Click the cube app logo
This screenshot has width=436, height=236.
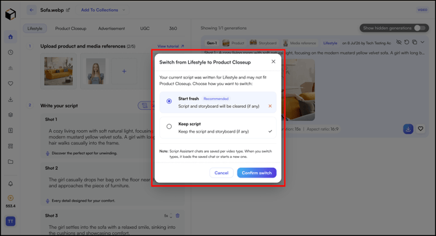[10, 14]
